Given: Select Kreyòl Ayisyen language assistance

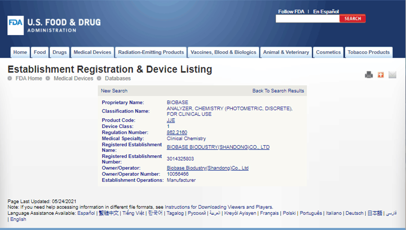Looking at the screenshot, I should [x=240, y=213].
